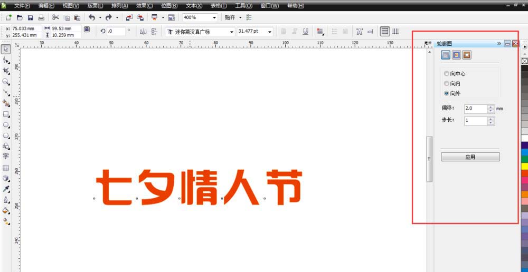Select the Text tool in toolbox
The image size is (528, 272).
click(x=6, y=156)
